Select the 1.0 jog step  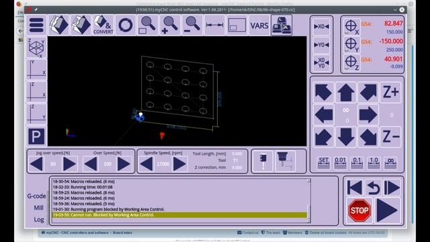[374, 163]
